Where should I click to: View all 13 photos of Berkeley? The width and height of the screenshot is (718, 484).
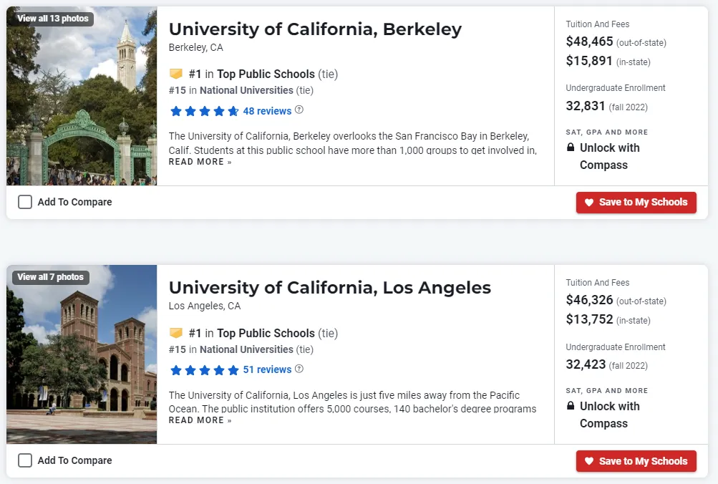53,19
